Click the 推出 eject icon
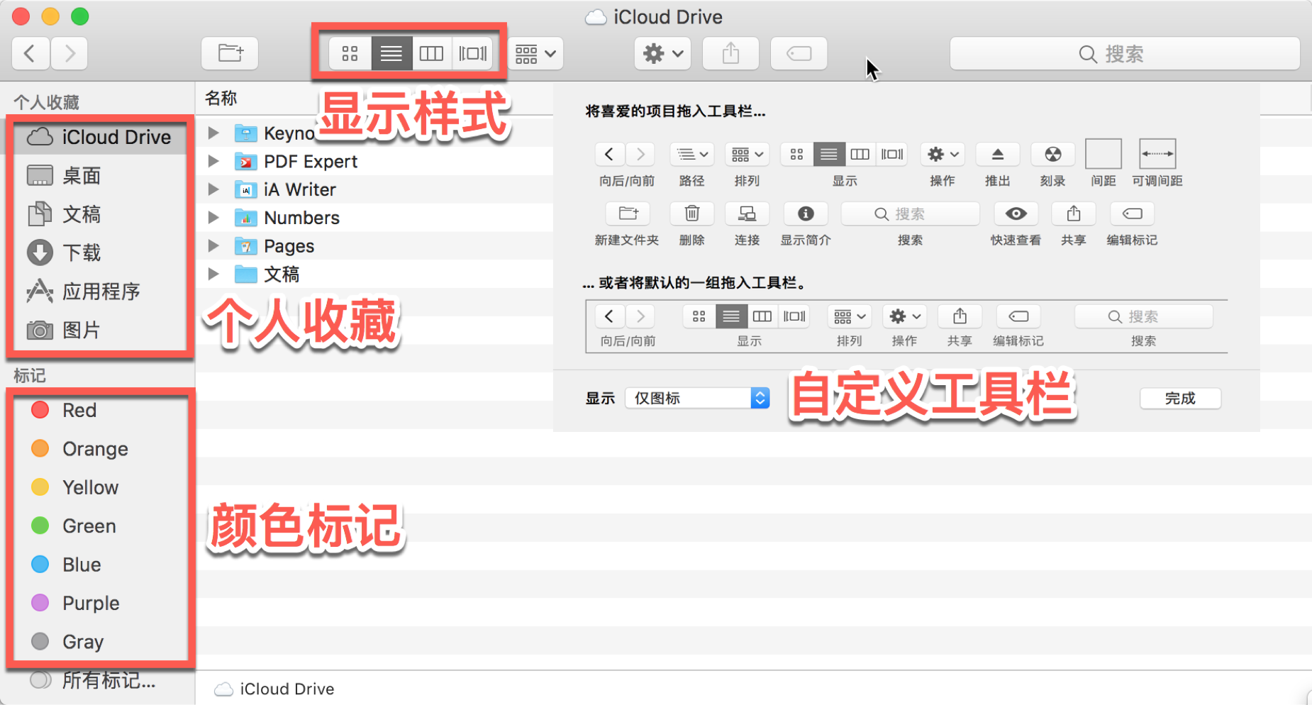The height and width of the screenshot is (705, 1312). pyautogui.click(x=997, y=155)
